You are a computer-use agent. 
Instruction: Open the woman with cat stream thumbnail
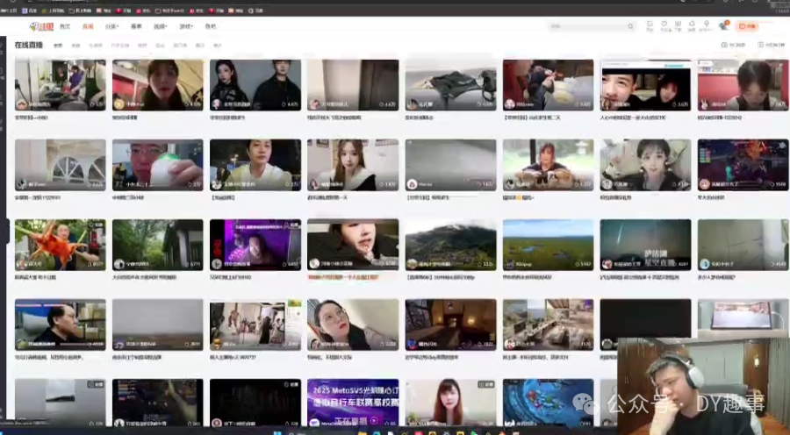pyautogui.click(x=548, y=165)
